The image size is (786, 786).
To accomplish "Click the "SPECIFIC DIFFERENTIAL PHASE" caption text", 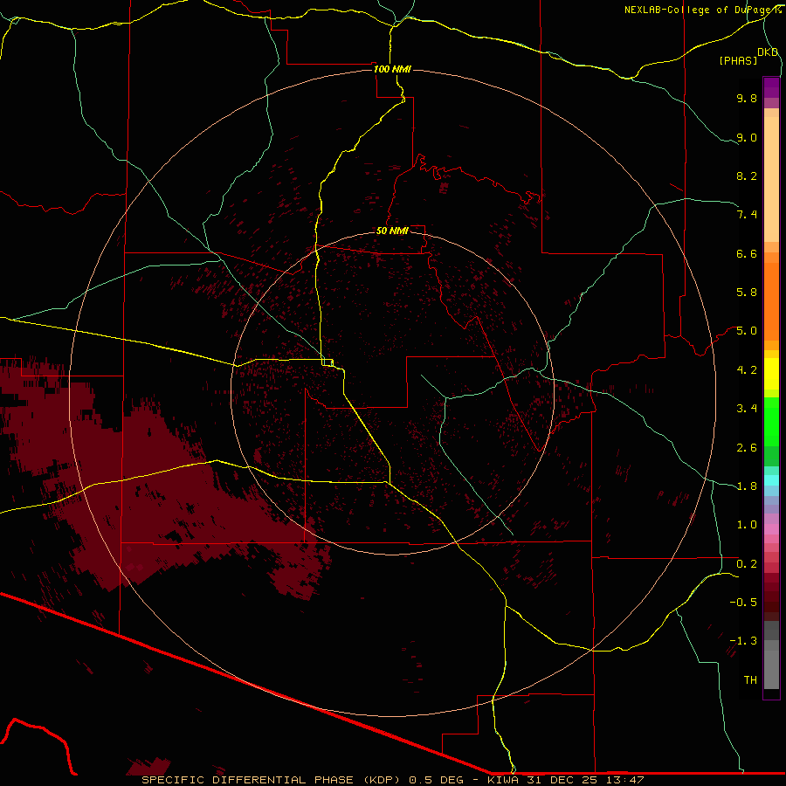I will point(248,780).
